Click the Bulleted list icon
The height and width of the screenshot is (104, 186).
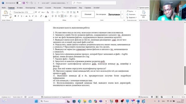[x=53, y=12]
